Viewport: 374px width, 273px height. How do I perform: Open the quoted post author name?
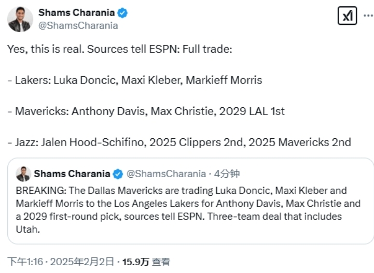(x=72, y=174)
